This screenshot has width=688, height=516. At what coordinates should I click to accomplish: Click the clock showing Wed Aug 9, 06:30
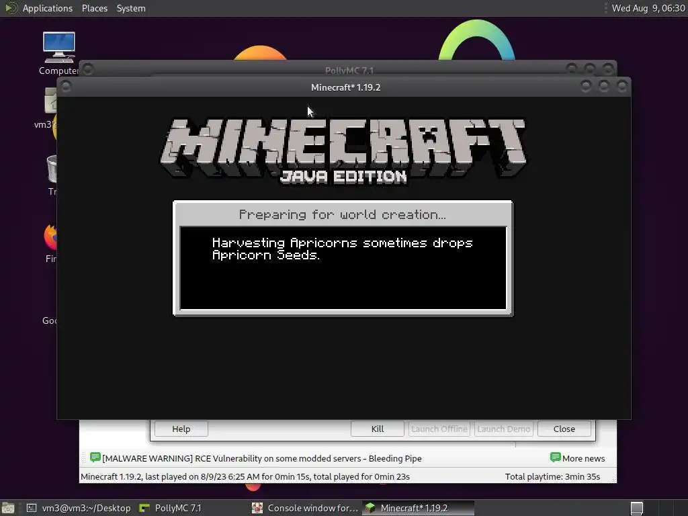click(648, 8)
